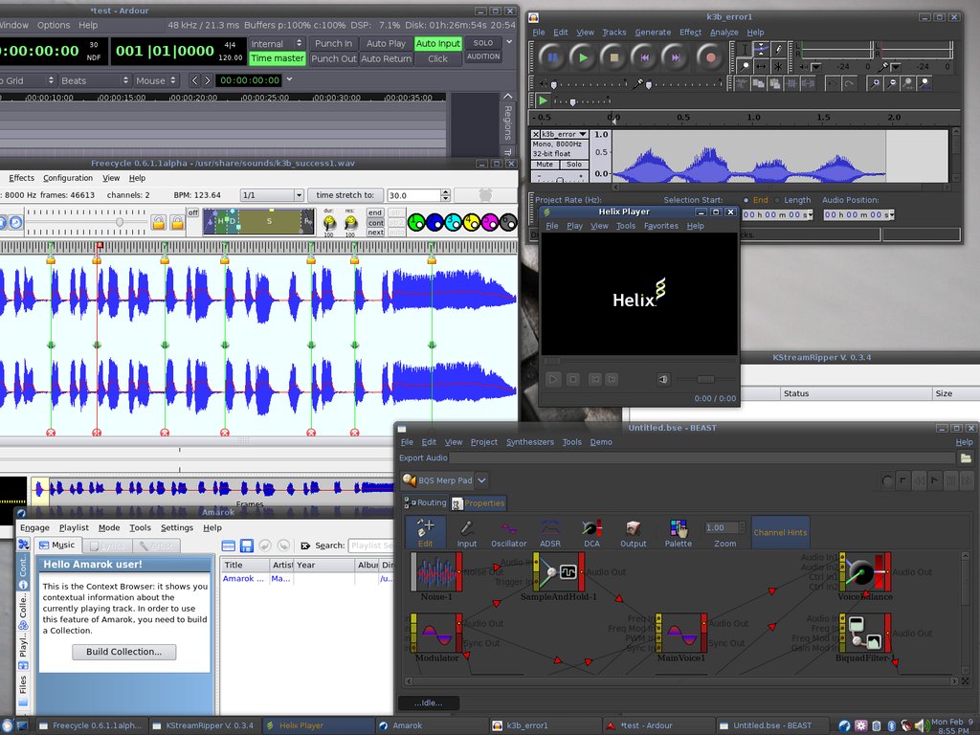
Task: Toggle Auto Input in Ardour
Action: pyautogui.click(x=438, y=43)
